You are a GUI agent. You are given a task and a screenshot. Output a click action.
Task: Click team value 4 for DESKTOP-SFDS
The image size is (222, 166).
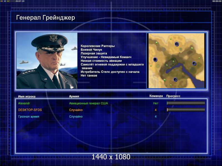pyautogui.click(x=156, y=110)
